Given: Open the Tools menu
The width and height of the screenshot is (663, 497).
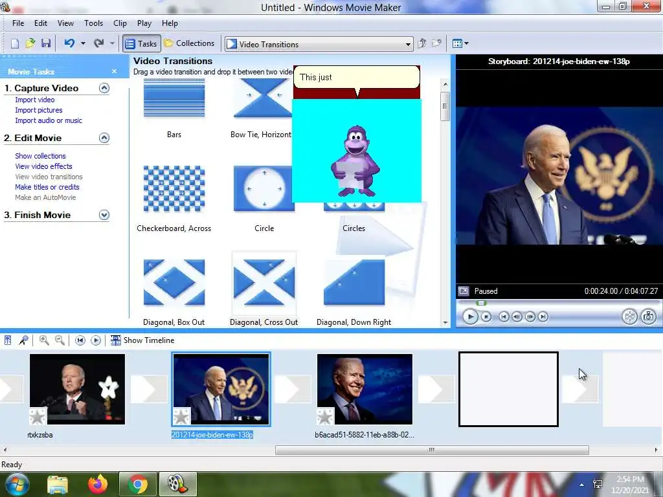Looking at the screenshot, I should click(93, 23).
